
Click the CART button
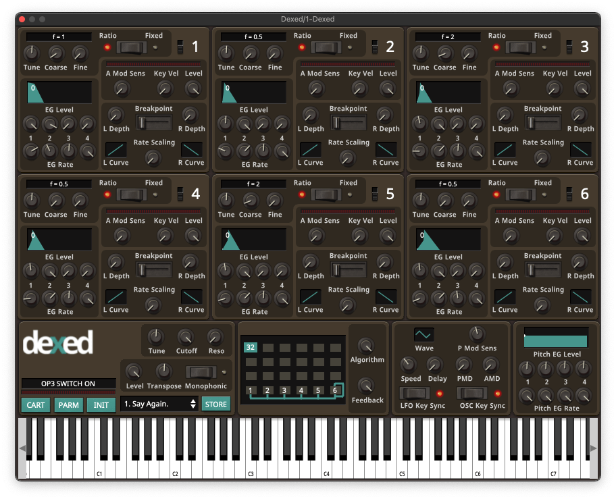pyautogui.click(x=36, y=404)
